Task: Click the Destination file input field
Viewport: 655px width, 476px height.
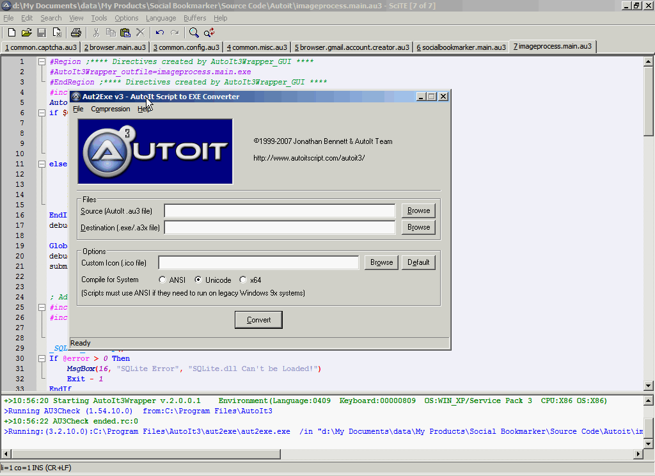Action: click(280, 227)
